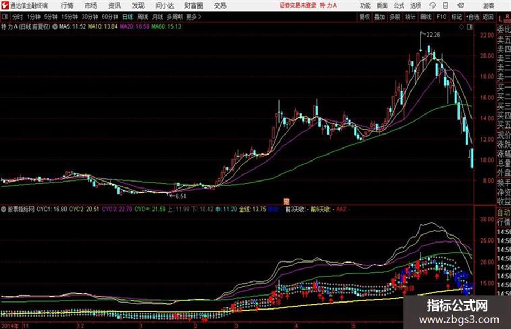This screenshot has height=329, width=511.
Task: Open the 财富圈 menu
Action: point(194,5)
